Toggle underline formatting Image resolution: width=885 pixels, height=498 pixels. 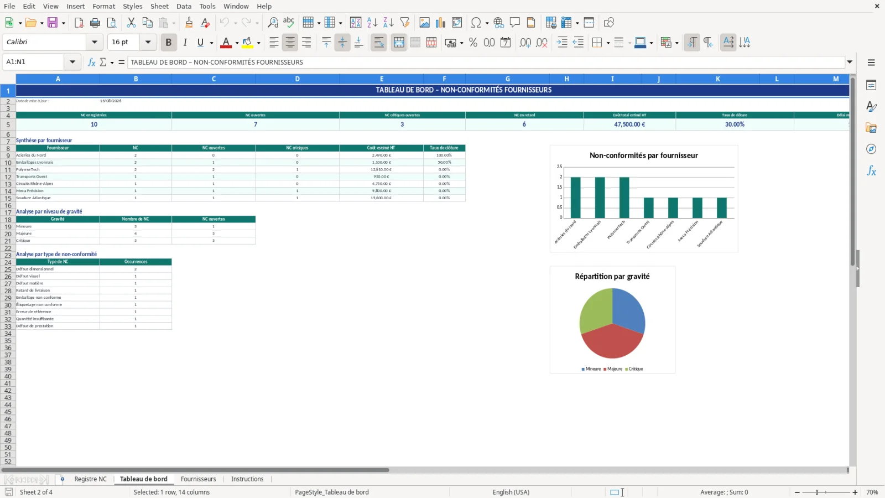point(201,43)
